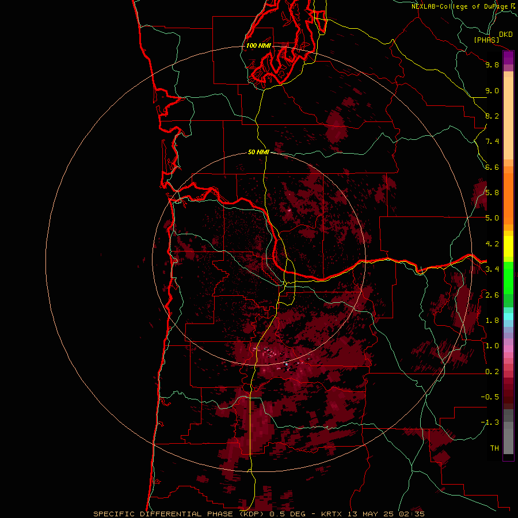Click the 8.2 value on color scale

(492, 116)
